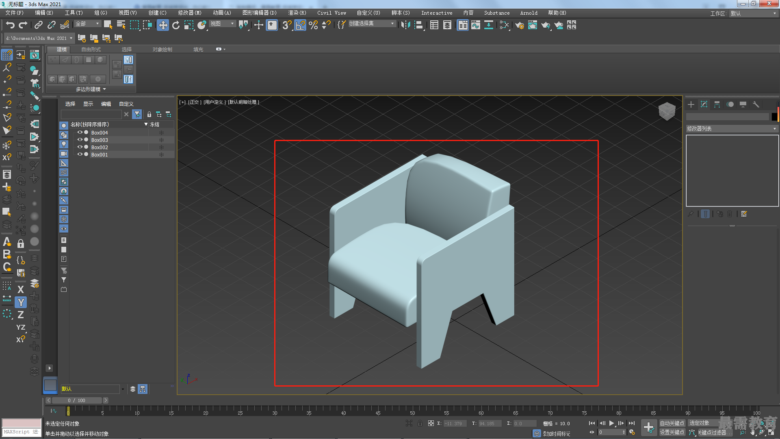Click the scene explorer search field

click(91, 114)
